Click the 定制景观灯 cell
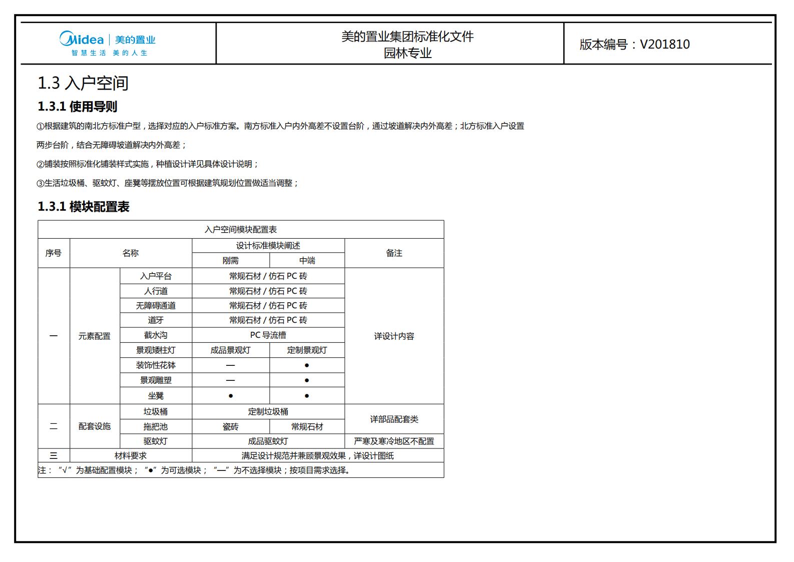The height and width of the screenshot is (562, 794). point(307,350)
